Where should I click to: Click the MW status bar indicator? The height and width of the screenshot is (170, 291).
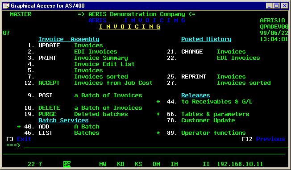tap(103, 164)
